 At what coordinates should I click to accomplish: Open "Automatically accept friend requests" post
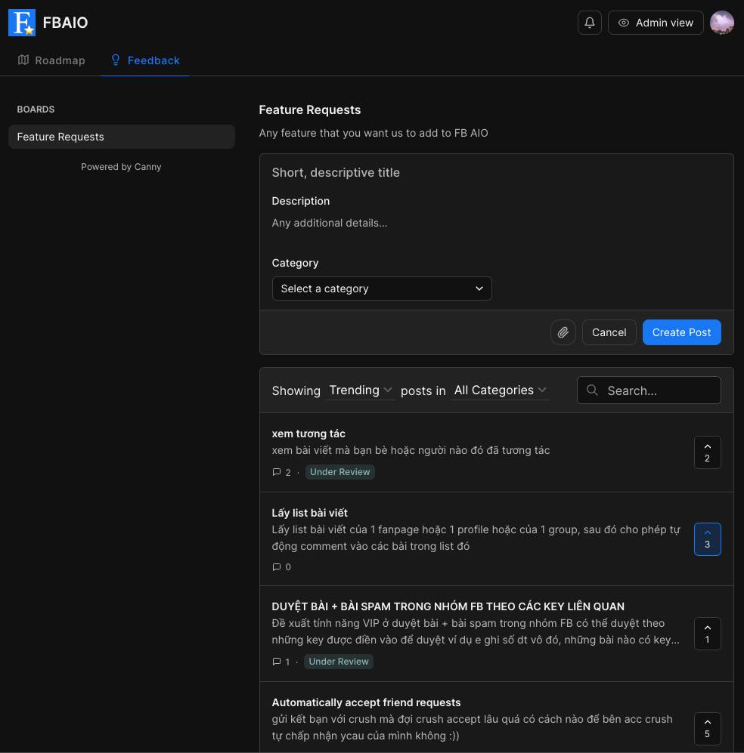click(366, 702)
